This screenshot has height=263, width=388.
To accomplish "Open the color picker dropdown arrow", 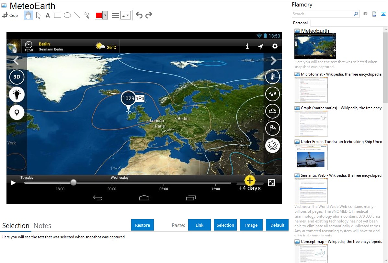I will click(105, 16).
